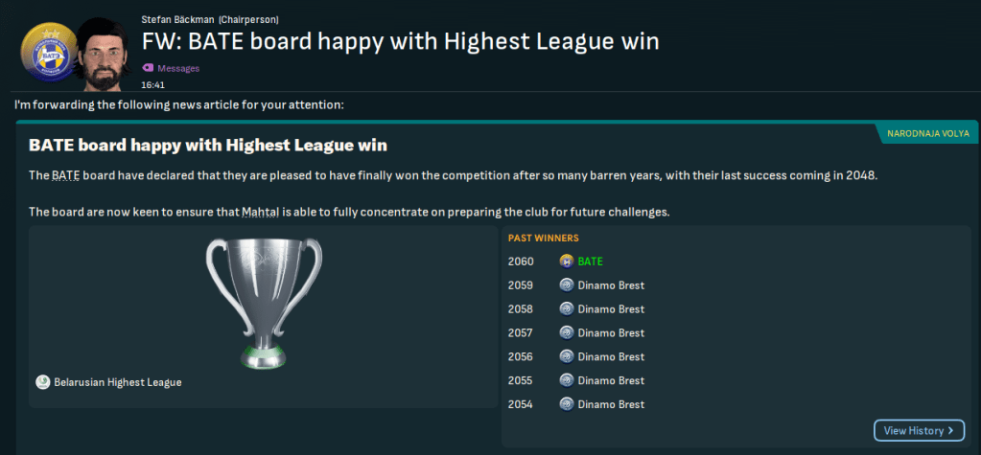Open Dinamo Brest from the 2055 row
Image resolution: width=981 pixels, height=455 pixels.
pos(611,381)
